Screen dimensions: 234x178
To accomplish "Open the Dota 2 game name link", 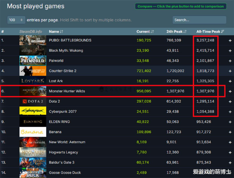I will click(x=54, y=101).
